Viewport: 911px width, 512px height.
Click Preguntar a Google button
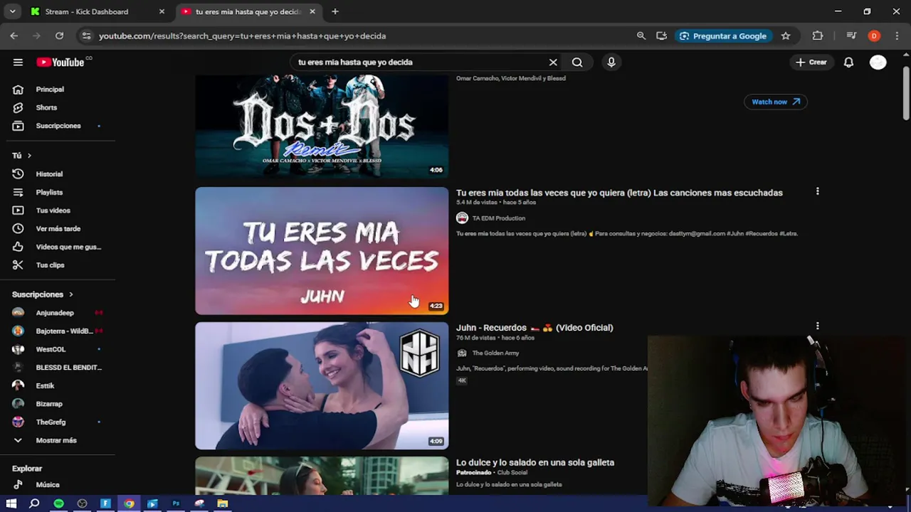pyautogui.click(x=723, y=36)
